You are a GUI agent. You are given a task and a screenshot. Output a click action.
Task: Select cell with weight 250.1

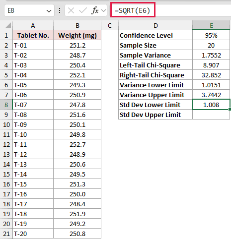77,124
